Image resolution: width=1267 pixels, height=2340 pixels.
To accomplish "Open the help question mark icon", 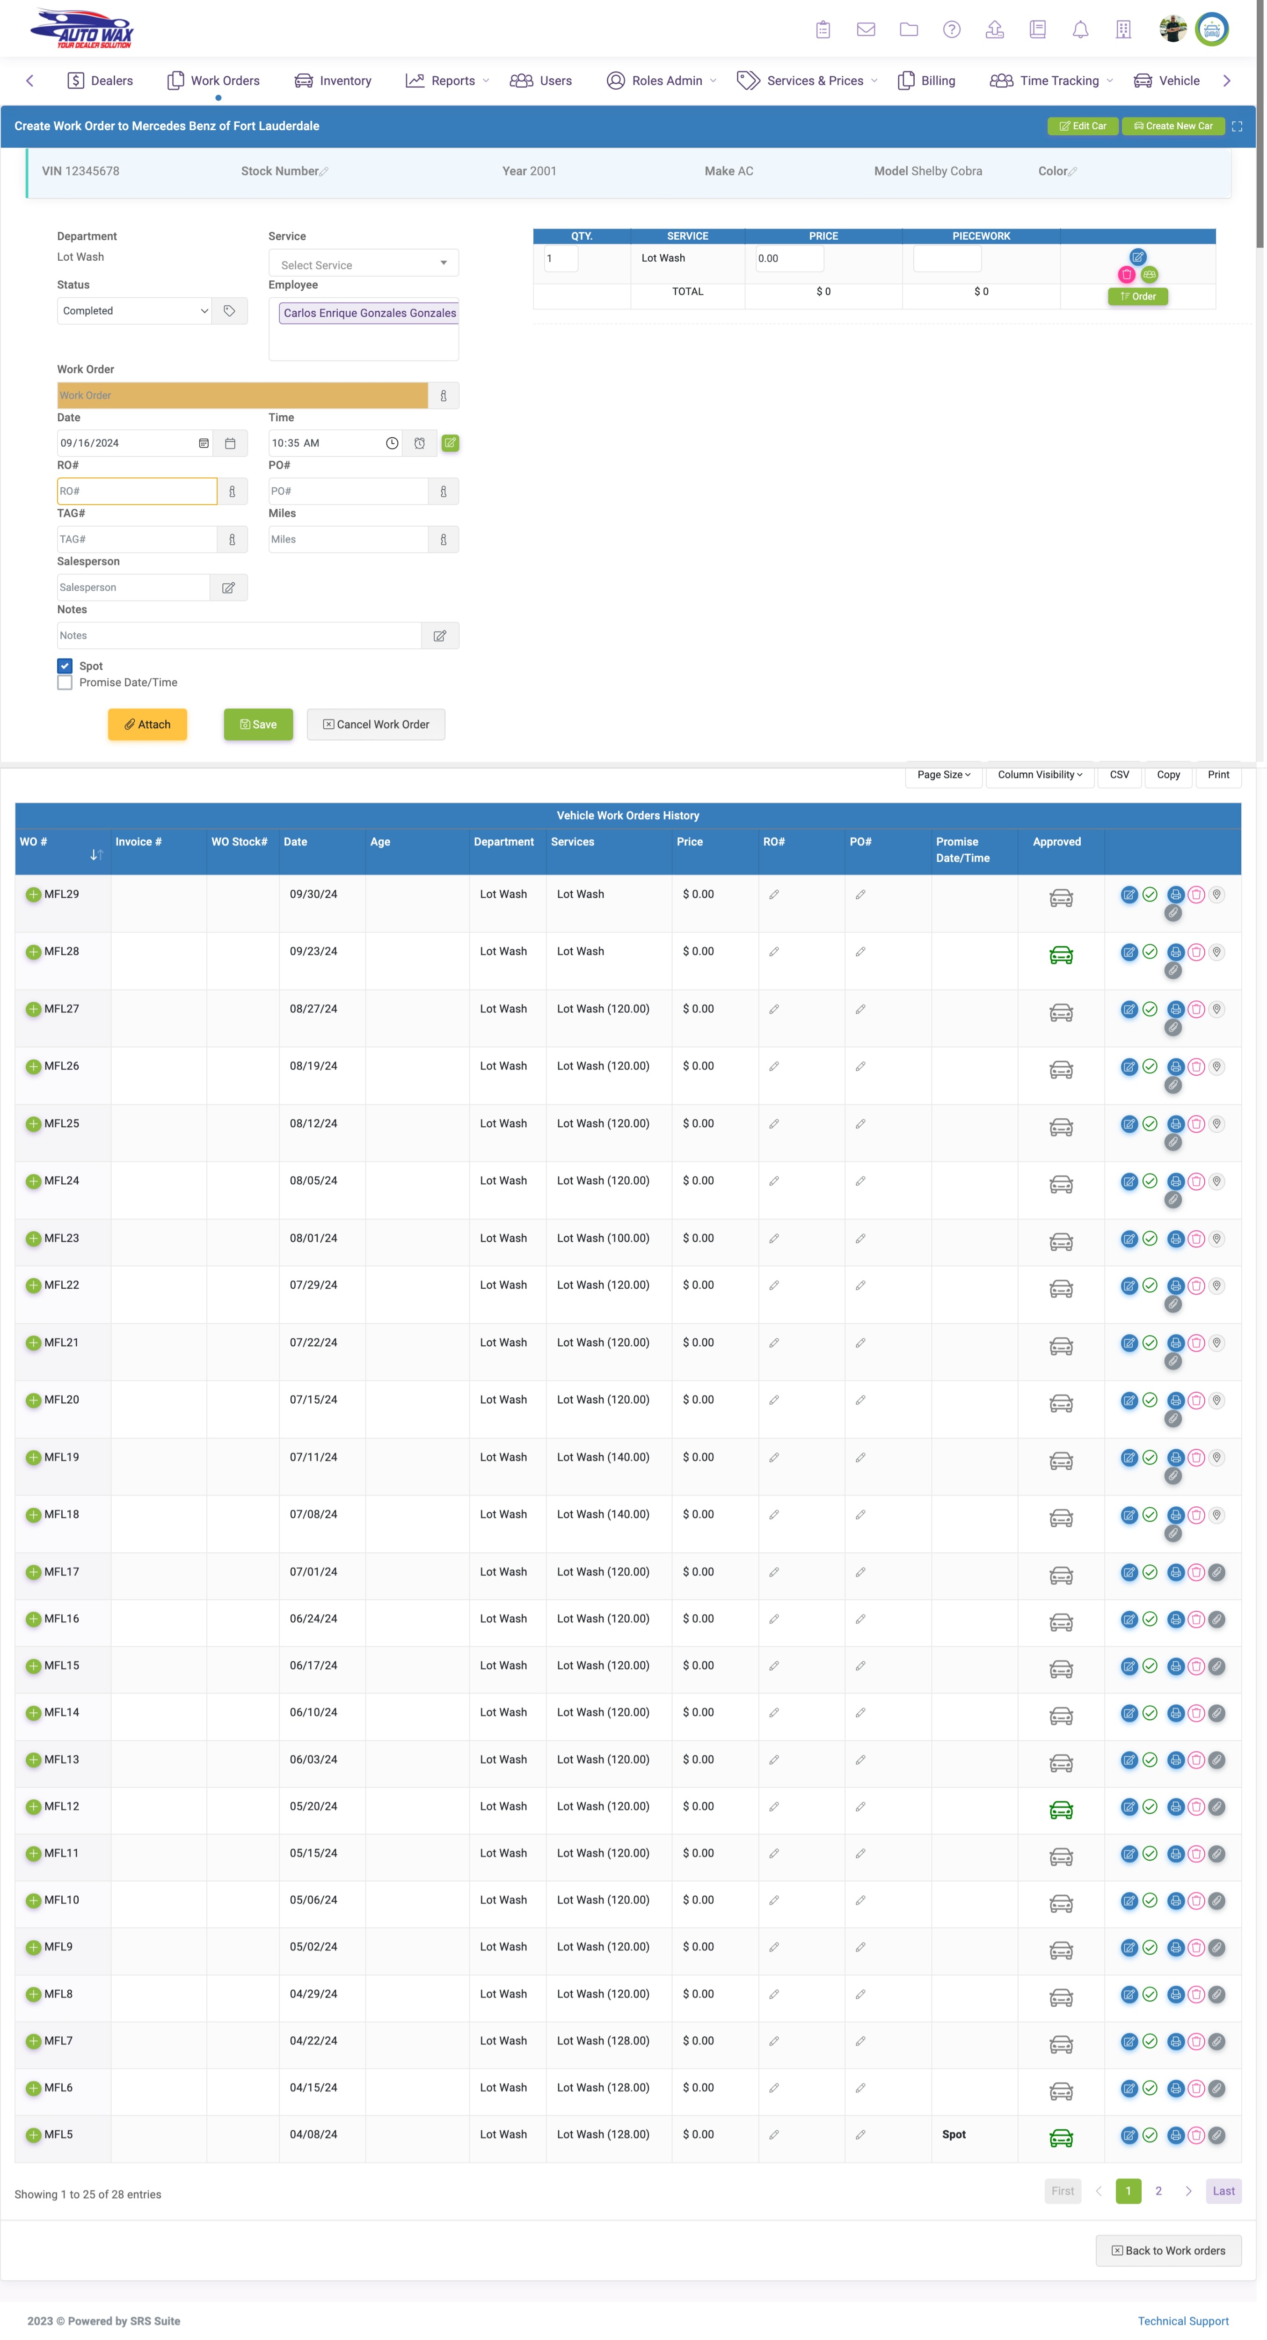I will [x=951, y=30].
